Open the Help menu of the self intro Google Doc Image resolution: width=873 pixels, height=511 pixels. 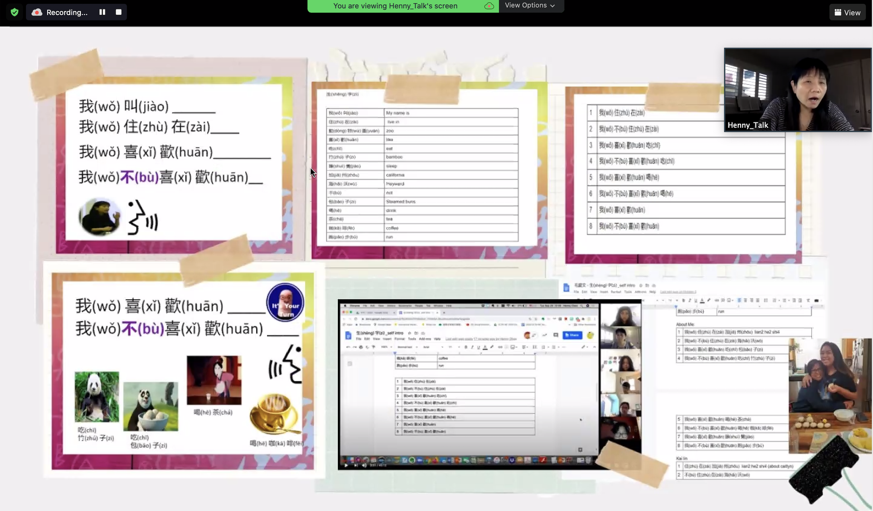653,292
